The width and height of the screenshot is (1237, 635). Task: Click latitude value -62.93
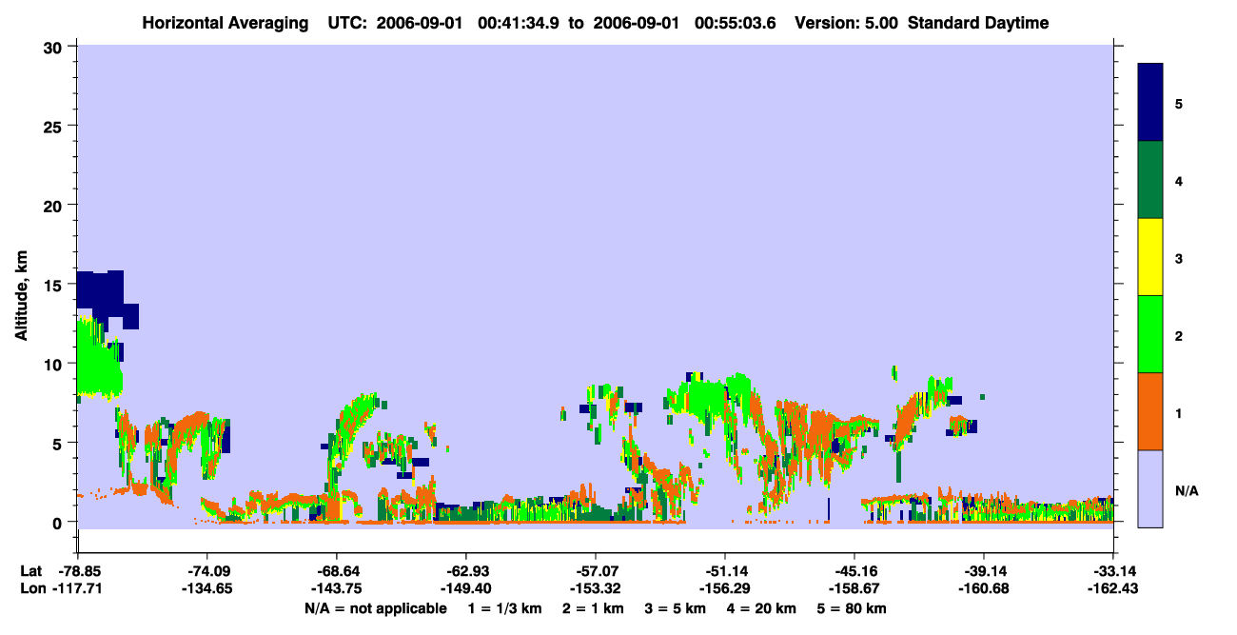coord(465,571)
